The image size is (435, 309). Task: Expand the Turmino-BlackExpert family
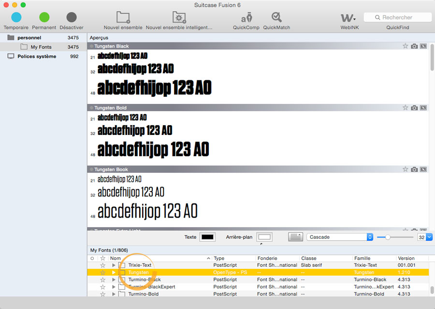click(114, 287)
